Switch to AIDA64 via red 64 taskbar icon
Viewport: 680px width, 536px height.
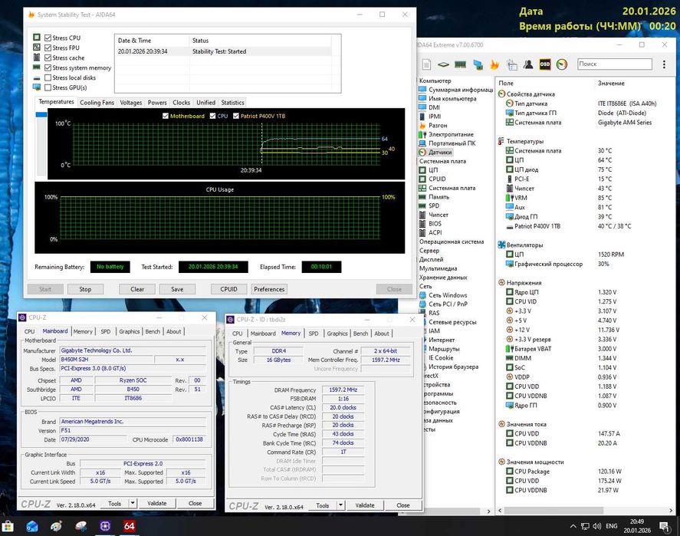click(130, 526)
